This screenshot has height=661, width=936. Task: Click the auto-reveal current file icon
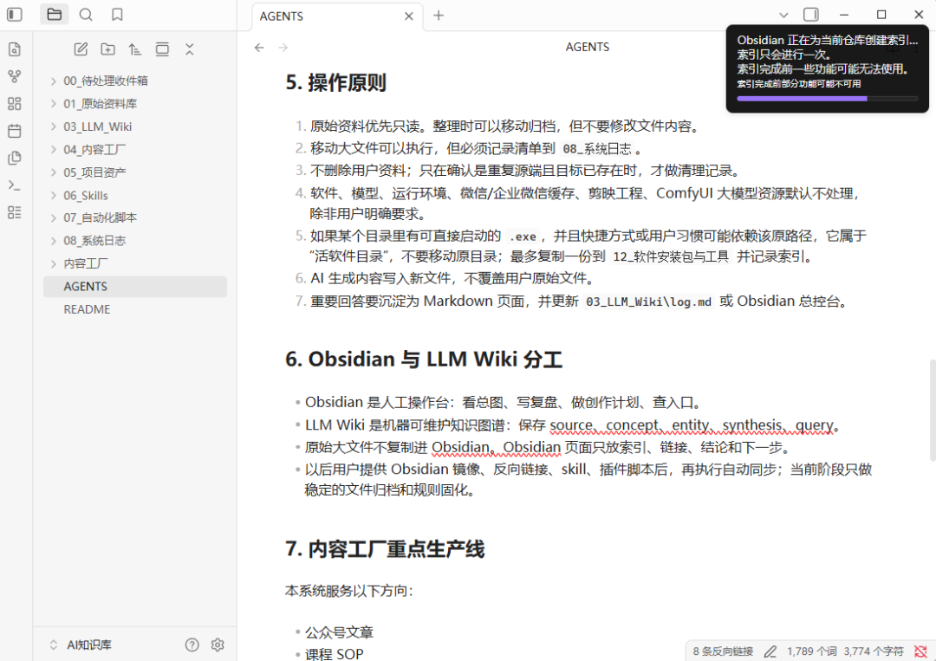click(162, 49)
